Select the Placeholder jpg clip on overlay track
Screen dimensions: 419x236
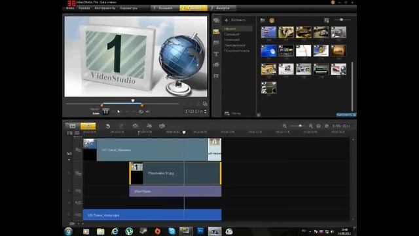coord(175,173)
